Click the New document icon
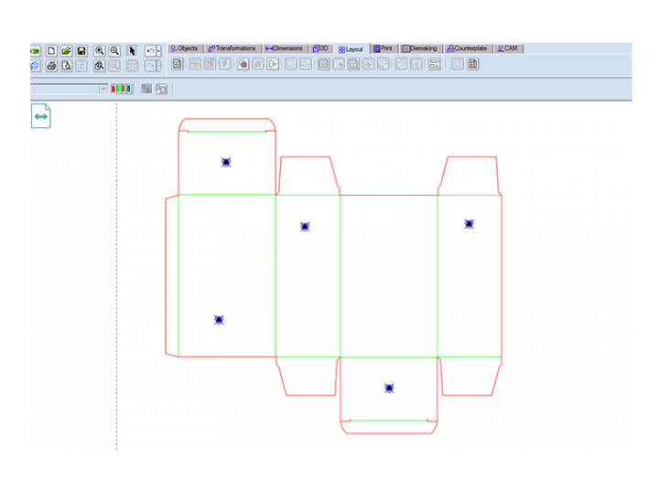This screenshot has width=659, height=490. pos(51,51)
